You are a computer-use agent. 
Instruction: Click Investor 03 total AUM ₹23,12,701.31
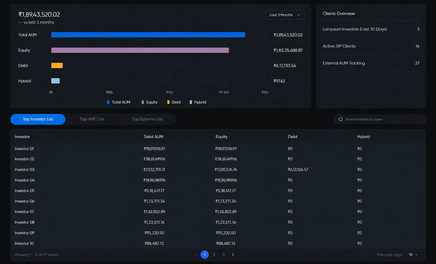coord(154,170)
